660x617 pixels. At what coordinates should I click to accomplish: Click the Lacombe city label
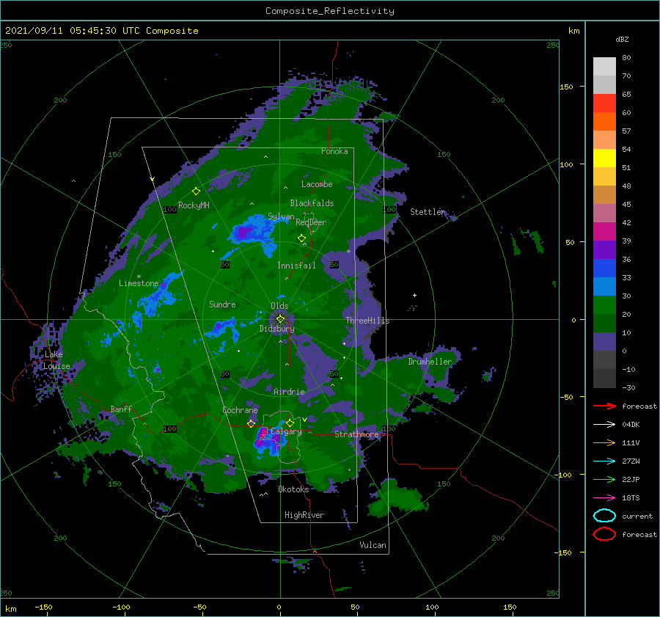pos(317,184)
